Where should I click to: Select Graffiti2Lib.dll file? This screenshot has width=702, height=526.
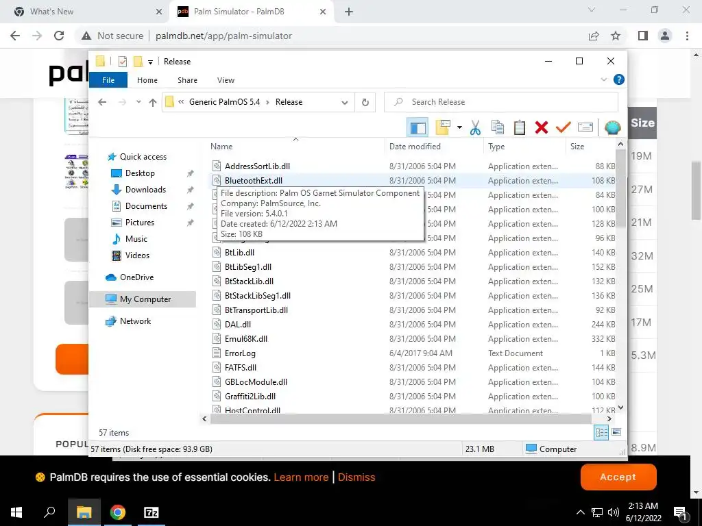pyautogui.click(x=250, y=397)
